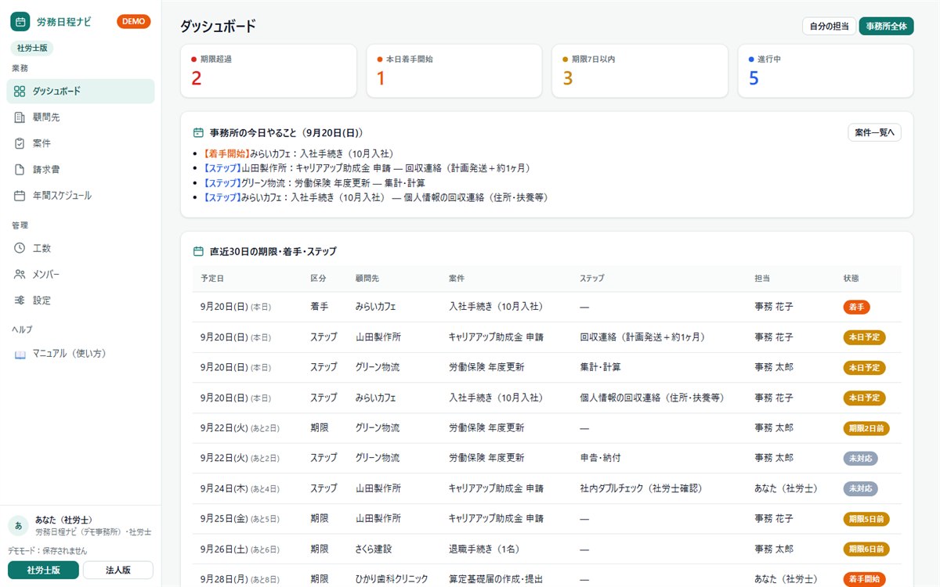This screenshot has height=587, width=940.
Task: Click 未対応 badge in 申告・納付 row
Action: 860,459
